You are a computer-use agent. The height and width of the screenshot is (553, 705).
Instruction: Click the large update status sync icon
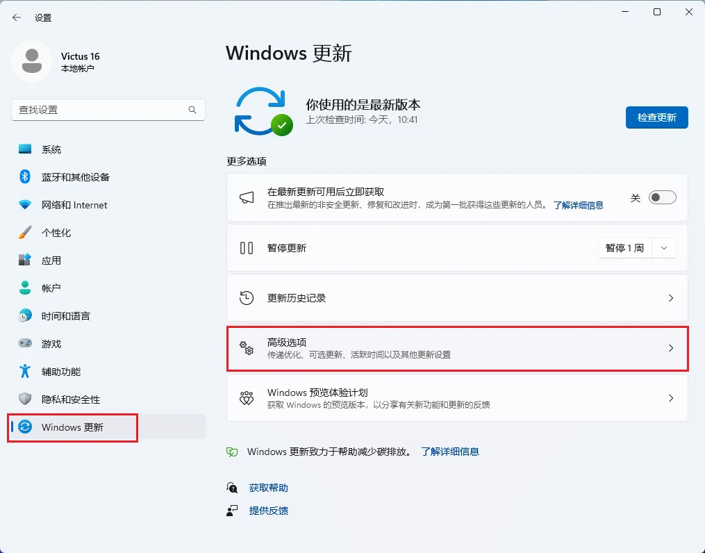tap(263, 111)
